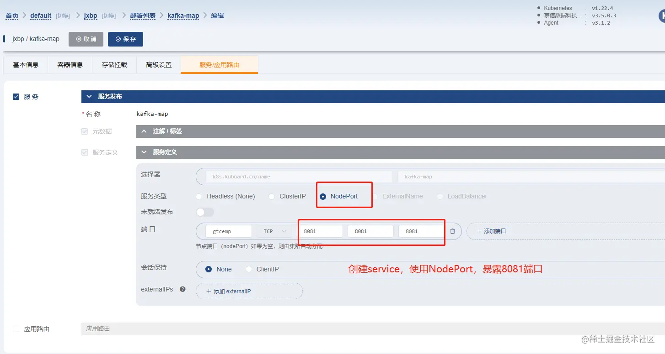Image resolution: width=665 pixels, height=354 pixels.
Task: Click the gtcemp port name field
Action: tap(229, 231)
